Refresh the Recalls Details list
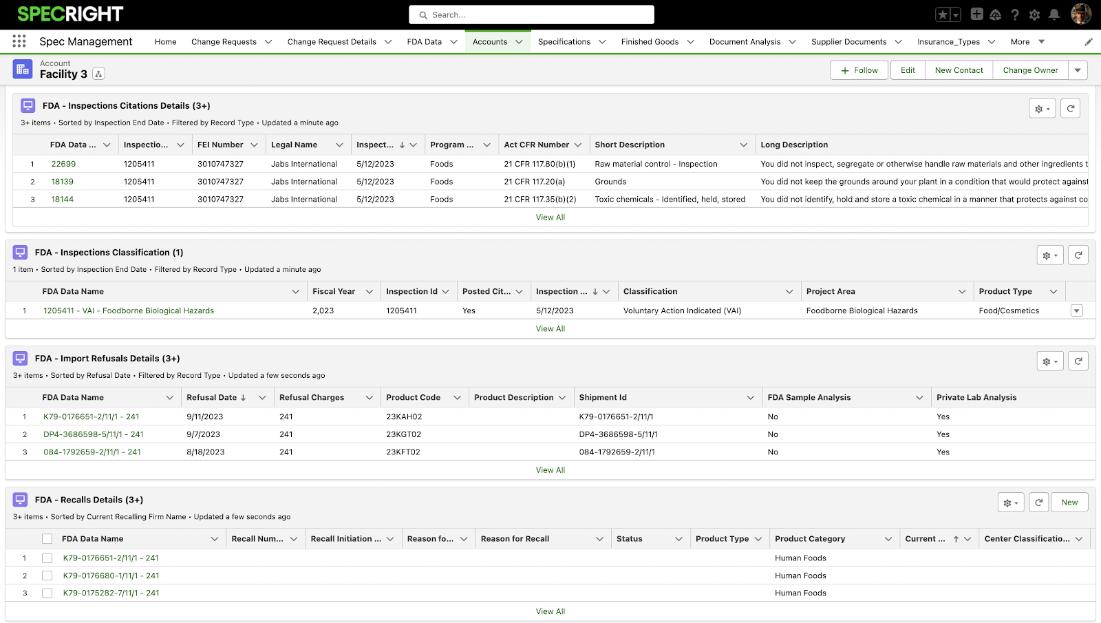Image resolution: width=1101 pixels, height=623 pixels. [x=1039, y=502]
